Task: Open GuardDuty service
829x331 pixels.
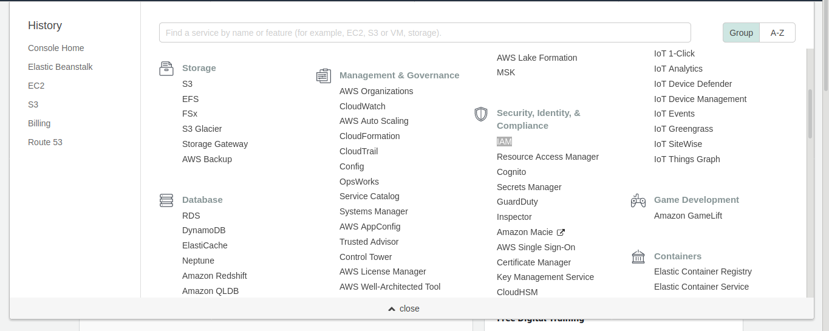Action: click(517, 202)
